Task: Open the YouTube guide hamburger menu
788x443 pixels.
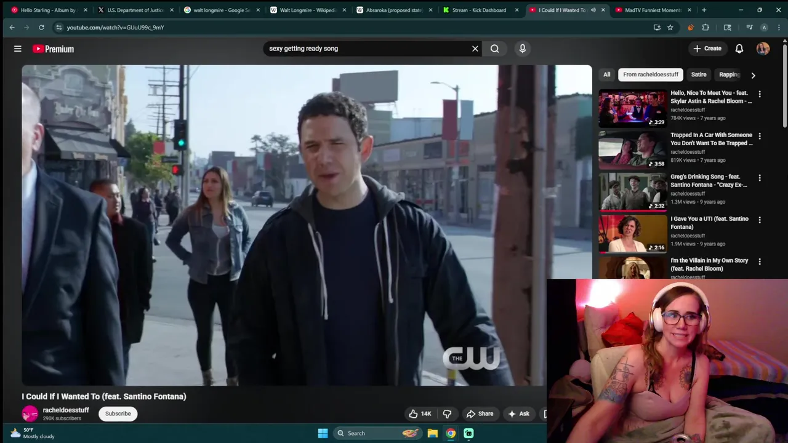Action: 18,49
